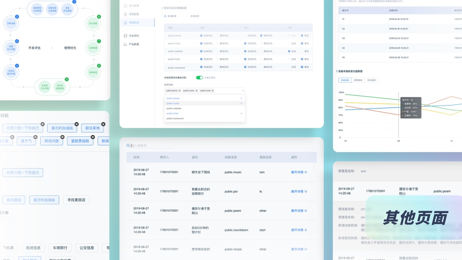Image resolution: width=462 pixels, height=260 pixels.
Task: Remove the 查股票指数 tag with its X
Action: pyautogui.click(x=93, y=137)
